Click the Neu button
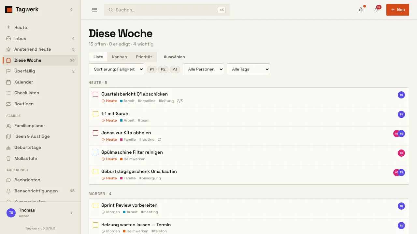This screenshot has width=417, height=234. click(398, 10)
